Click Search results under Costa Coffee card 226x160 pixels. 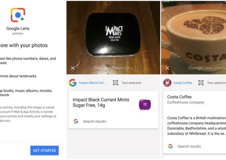coord(189,146)
